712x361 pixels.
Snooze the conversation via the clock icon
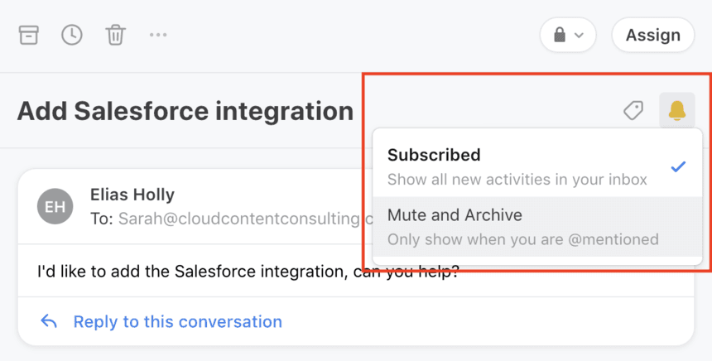[72, 35]
